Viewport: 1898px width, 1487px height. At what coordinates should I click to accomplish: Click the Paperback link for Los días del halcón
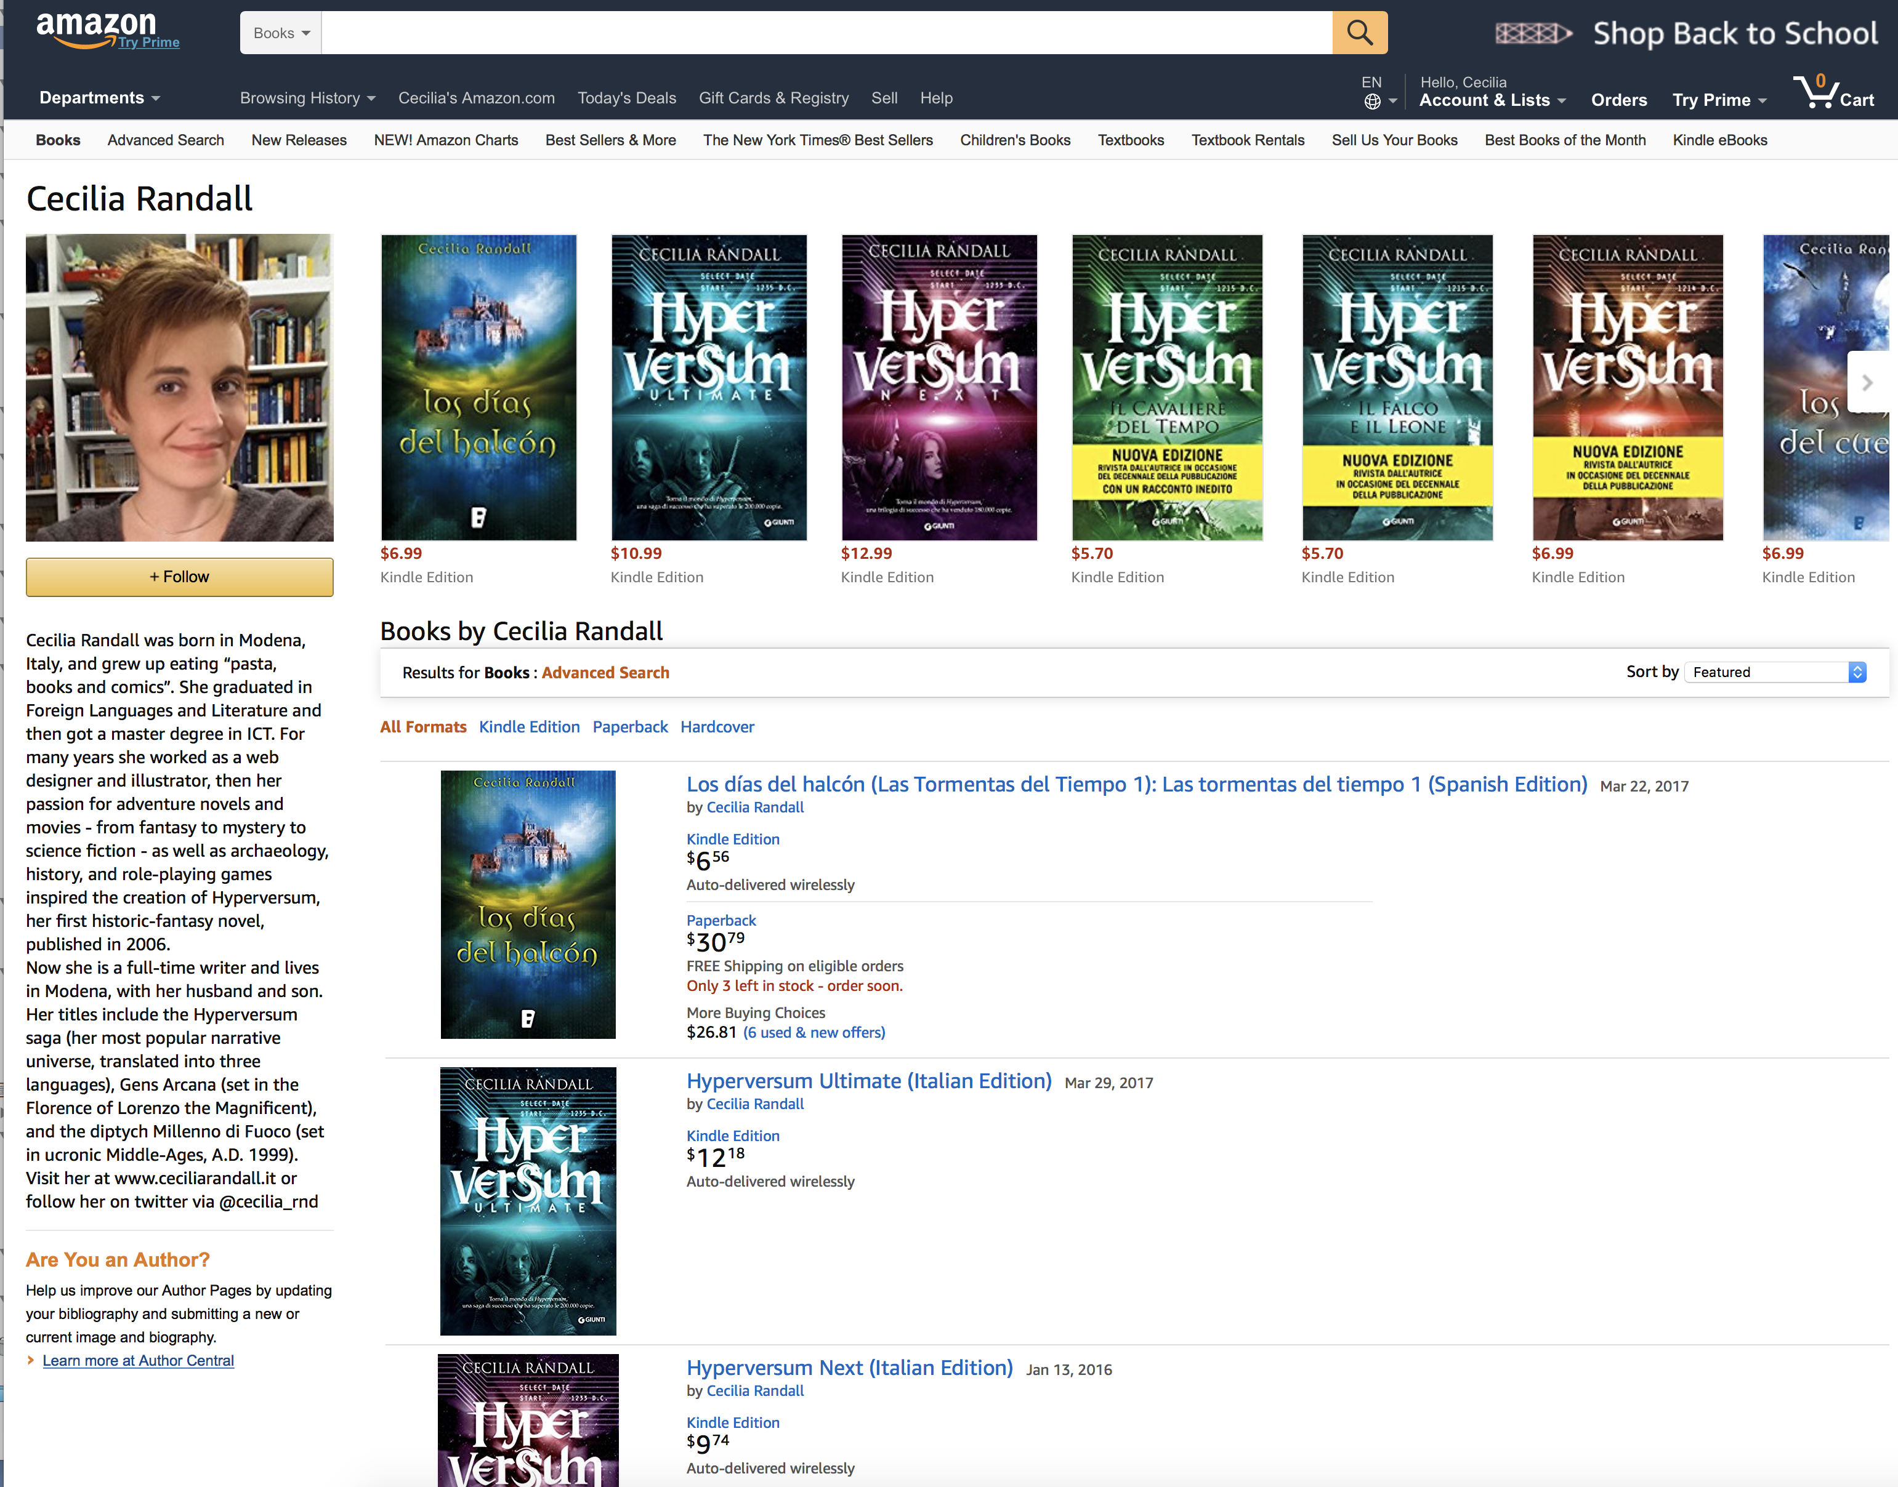click(x=721, y=920)
